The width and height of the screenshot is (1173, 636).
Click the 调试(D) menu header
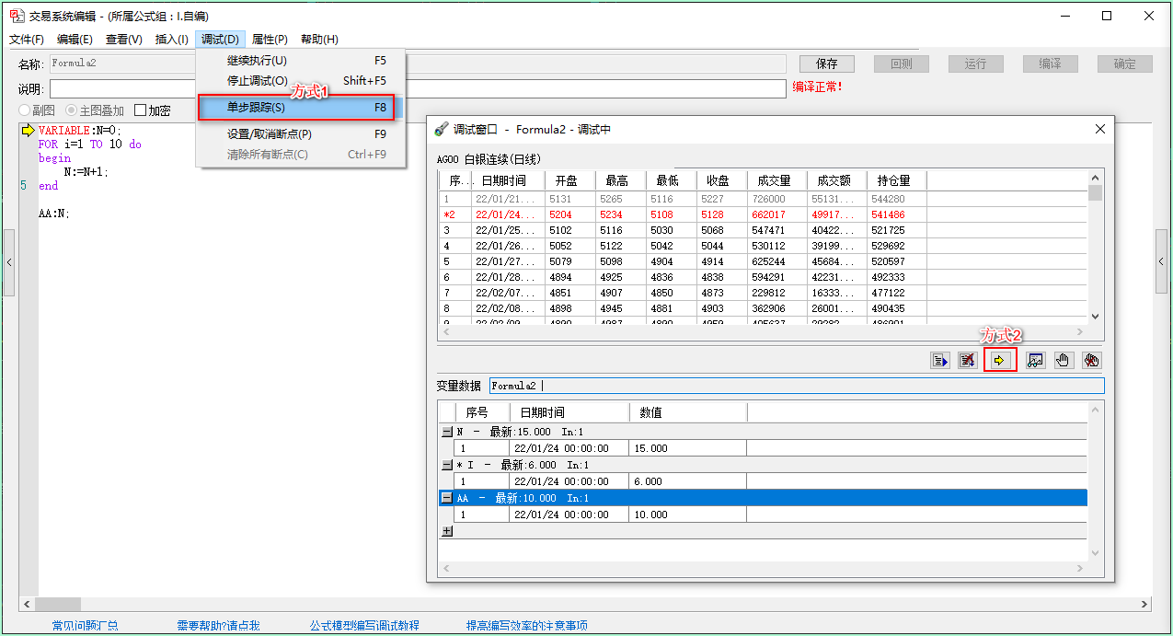221,40
